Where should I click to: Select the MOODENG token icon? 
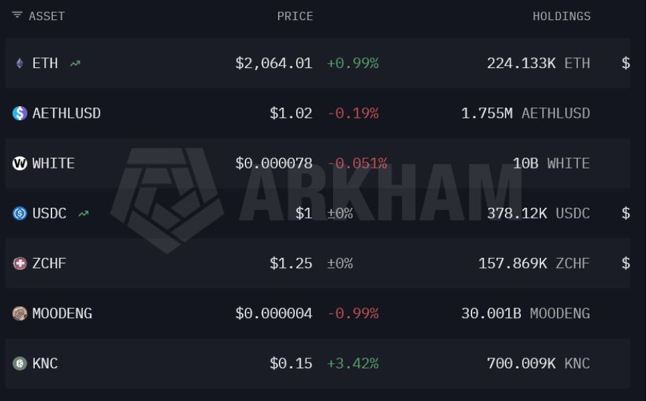19,313
